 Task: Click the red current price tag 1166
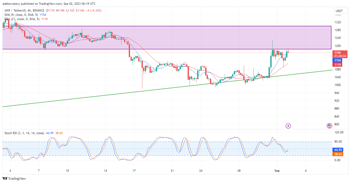[340, 54]
